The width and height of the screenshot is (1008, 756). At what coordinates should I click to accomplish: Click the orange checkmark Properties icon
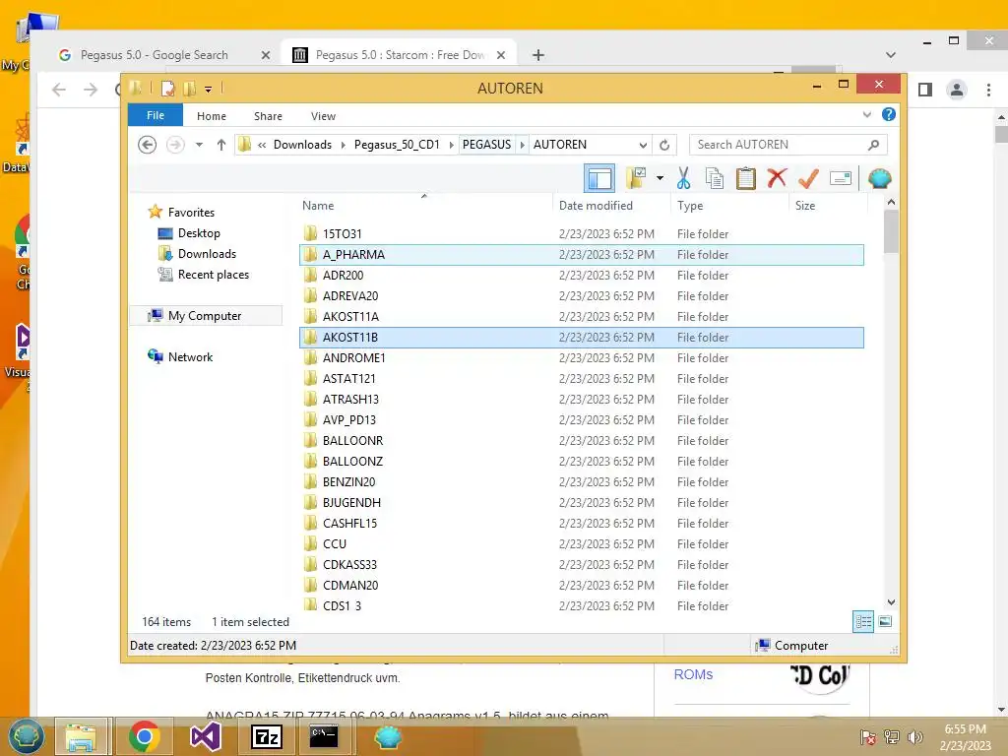[x=808, y=178]
